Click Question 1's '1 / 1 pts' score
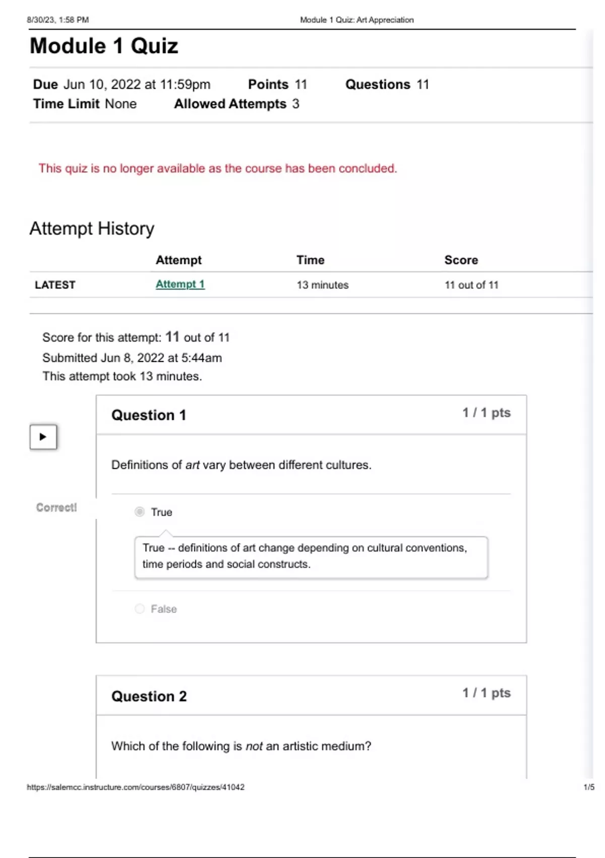Screen dimensions: 605x858 click(487, 413)
